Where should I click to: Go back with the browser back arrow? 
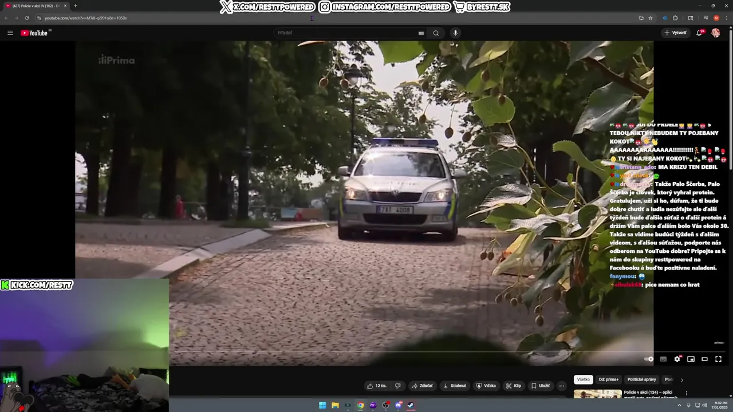point(6,18)
